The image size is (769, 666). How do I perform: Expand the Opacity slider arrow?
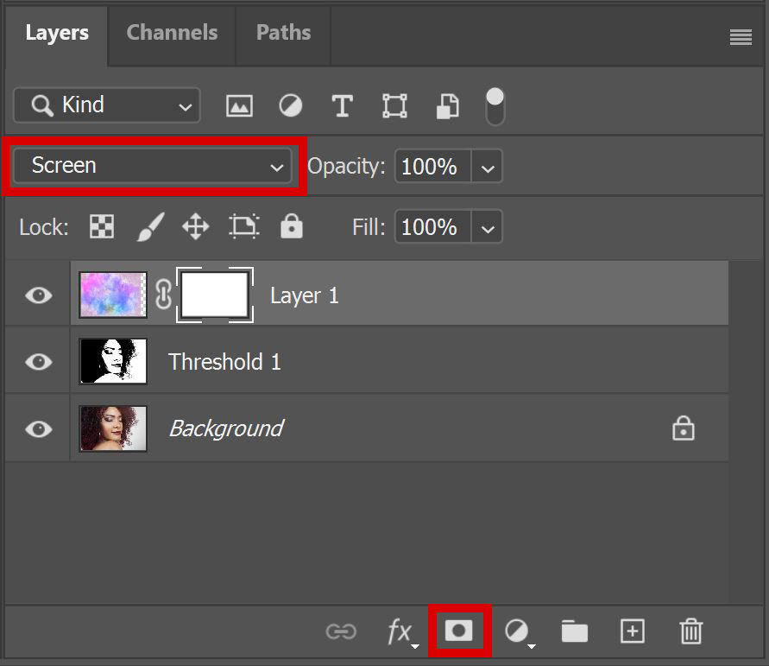pyautogui.click(x=487, y=167)
